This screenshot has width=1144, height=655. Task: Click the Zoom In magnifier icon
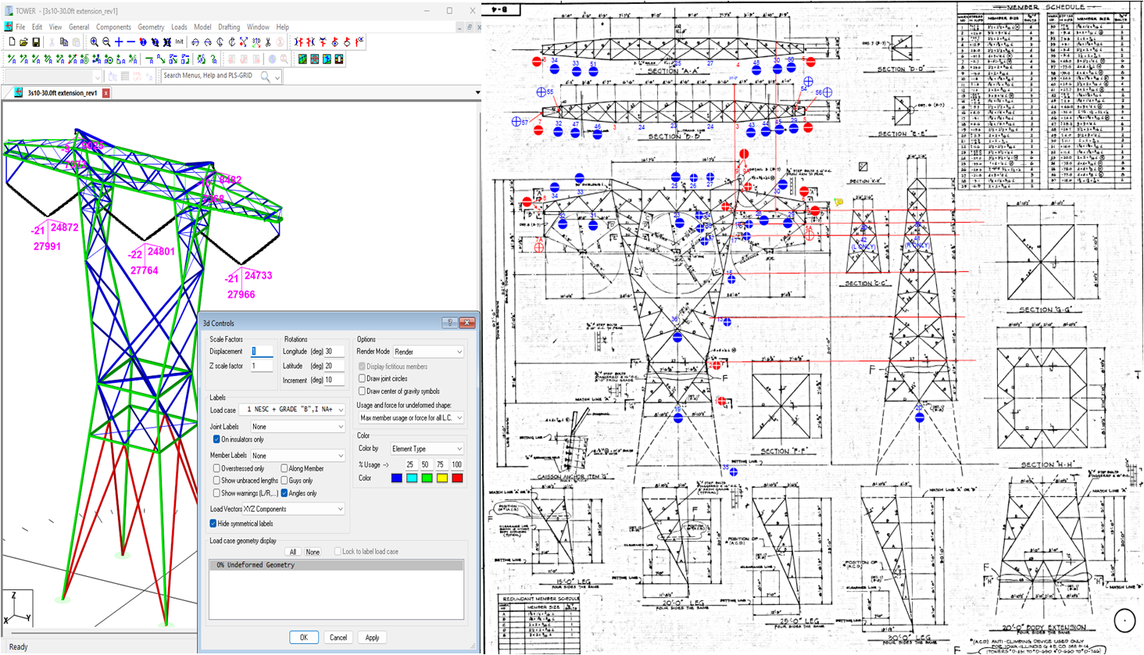point(94,42)
